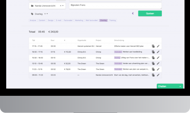190x113 pixels.
Task: Clear the Nanda Urenoverzicht project selection
Action: point(61,6)
